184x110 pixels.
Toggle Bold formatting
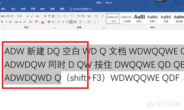[x=2, y=22]
